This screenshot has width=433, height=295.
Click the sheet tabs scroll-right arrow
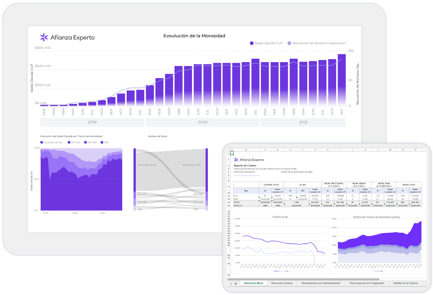(236, 284)
